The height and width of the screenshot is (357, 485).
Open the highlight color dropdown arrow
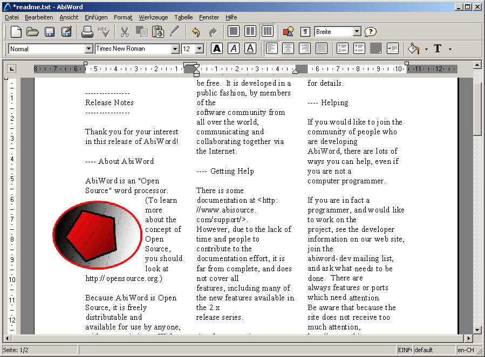[427, 49]
